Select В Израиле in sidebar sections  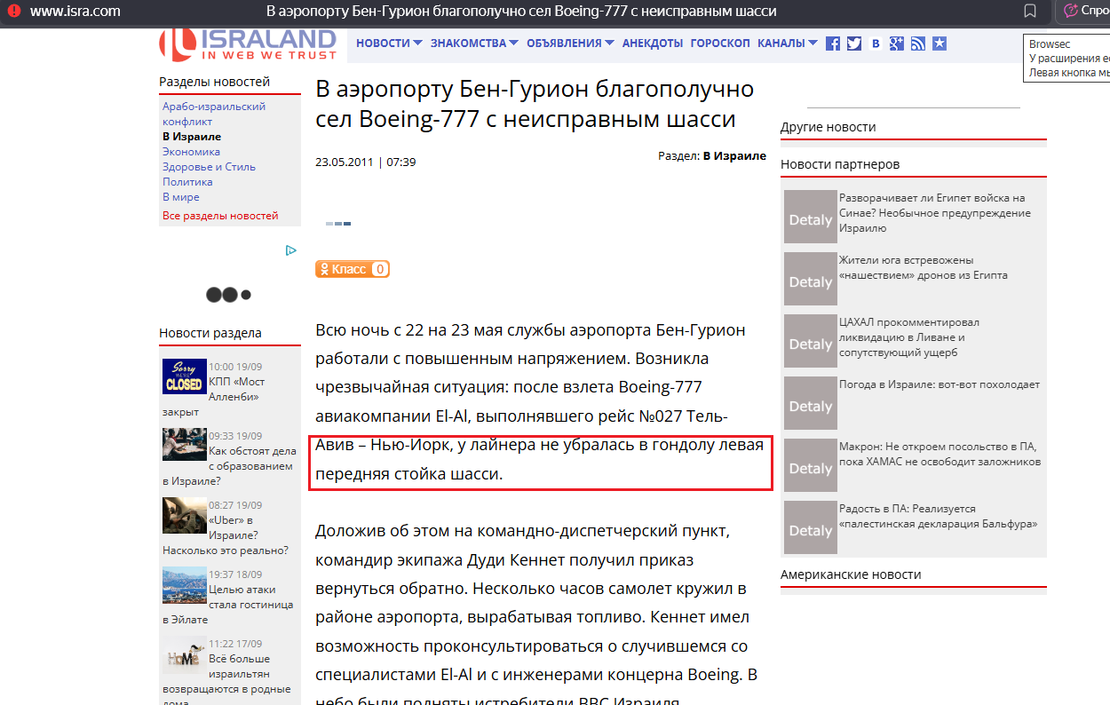coord(192,137)
